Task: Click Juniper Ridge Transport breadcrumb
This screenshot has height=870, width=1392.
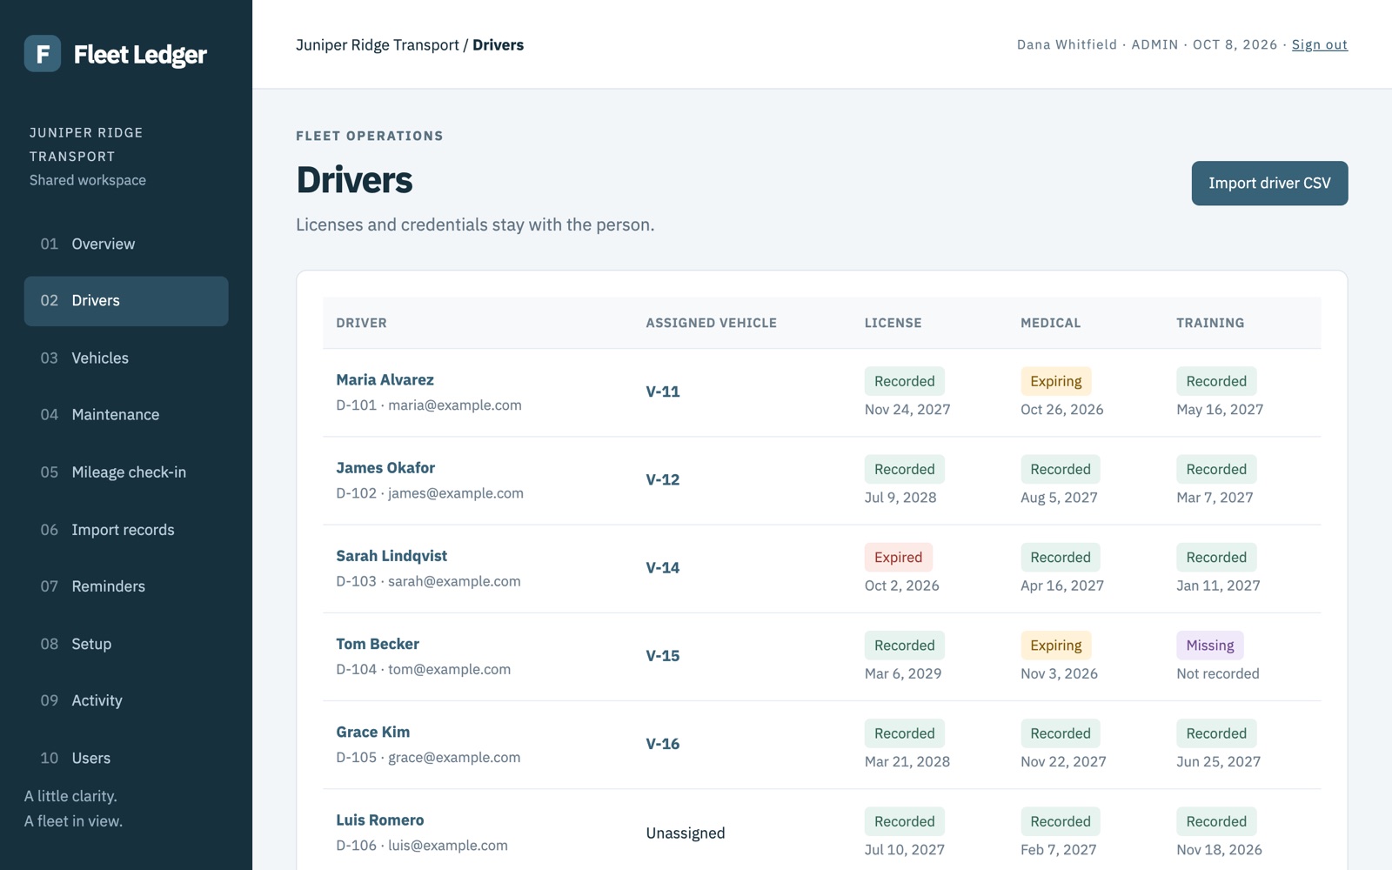Action: pyautogui.click(x=378, y=45)
